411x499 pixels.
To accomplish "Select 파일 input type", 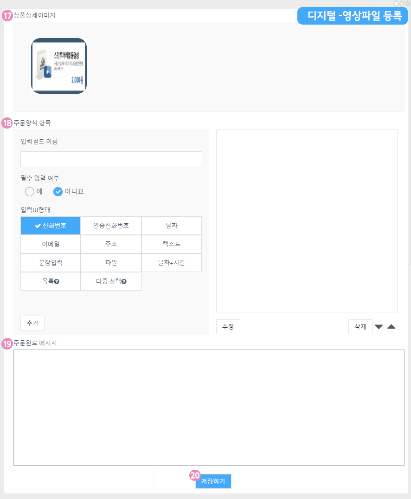I will [111, 263].
